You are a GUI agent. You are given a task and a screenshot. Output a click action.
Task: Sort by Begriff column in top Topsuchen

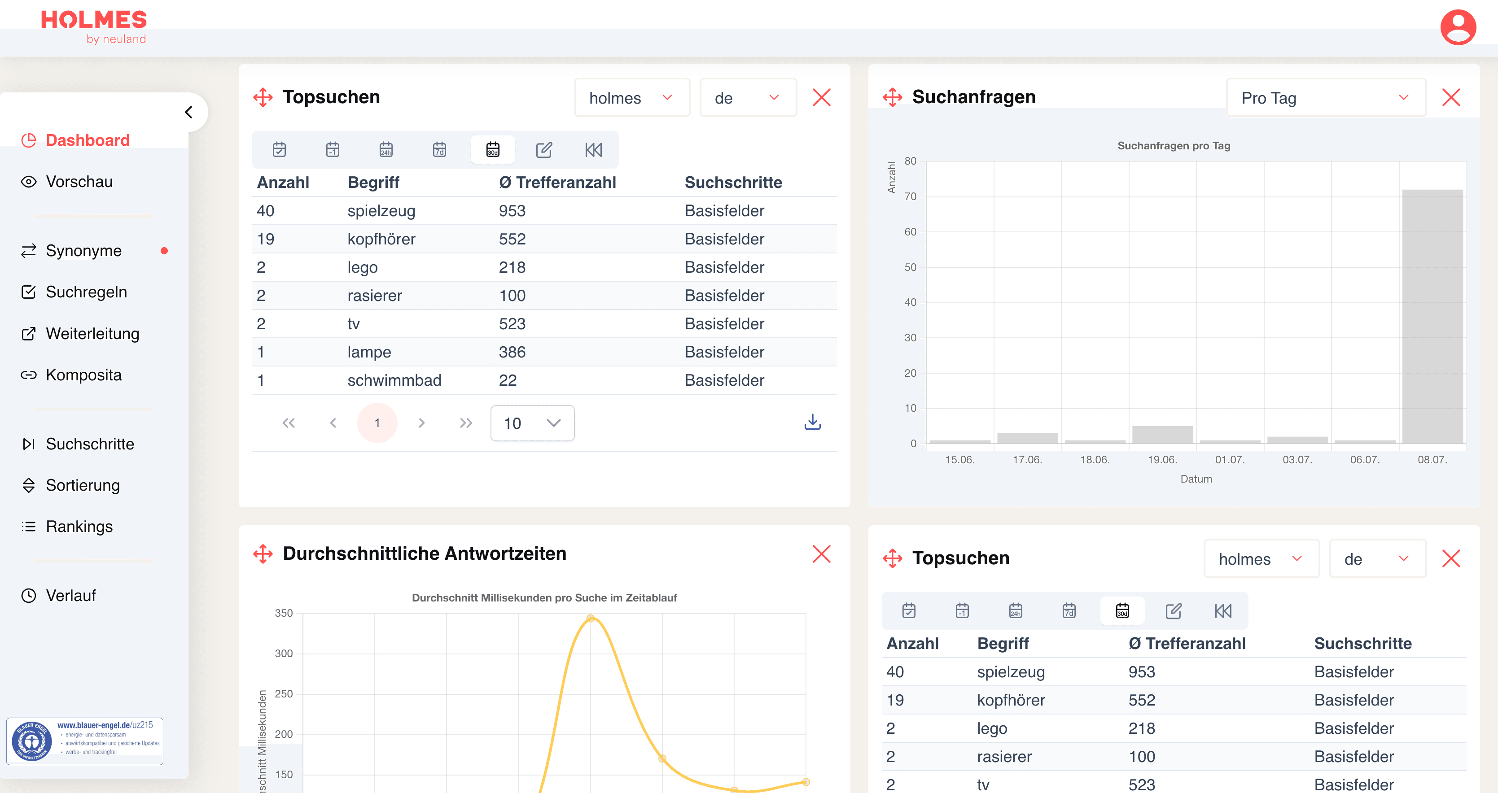click(x=373, y=182)
